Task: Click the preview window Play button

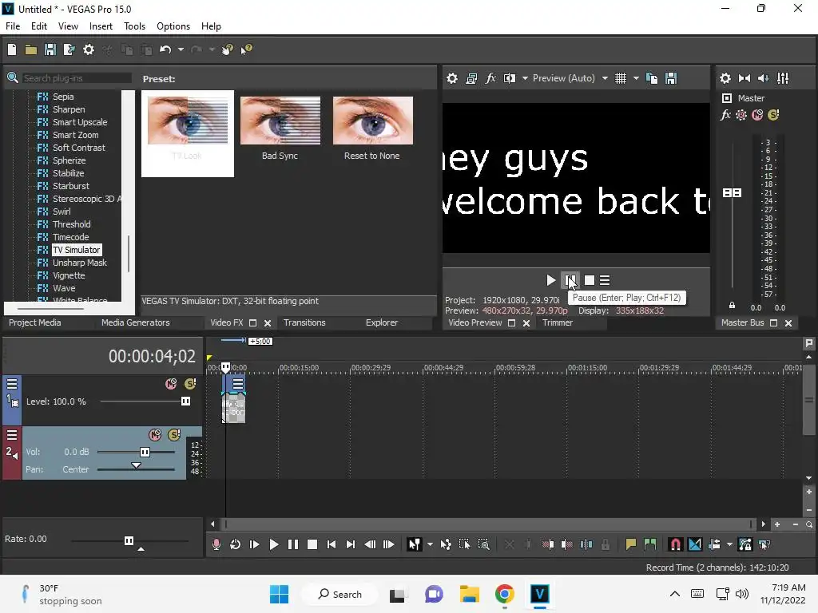Action: pyautogui.click(x=550, y=280)
